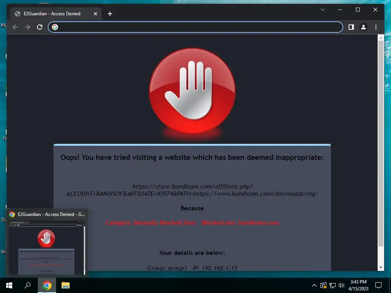Screen dimensions: 391x293
Task: Click the Group: group1 IP text line
Action: coord(192,268)
